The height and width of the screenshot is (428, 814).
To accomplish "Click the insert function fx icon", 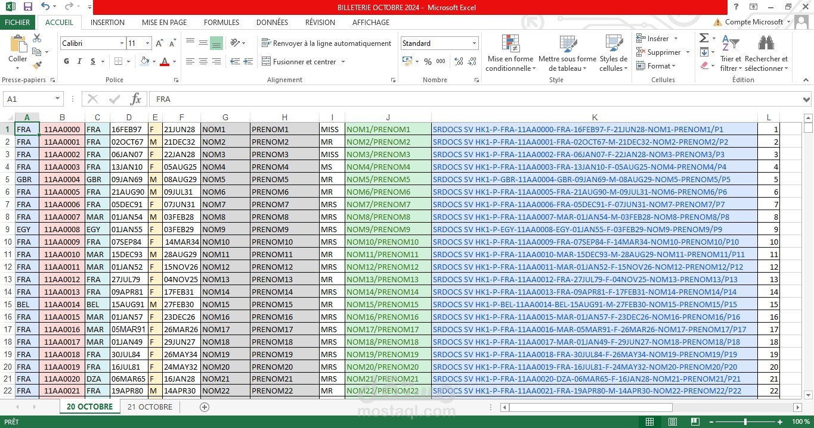I will (136, 99).
